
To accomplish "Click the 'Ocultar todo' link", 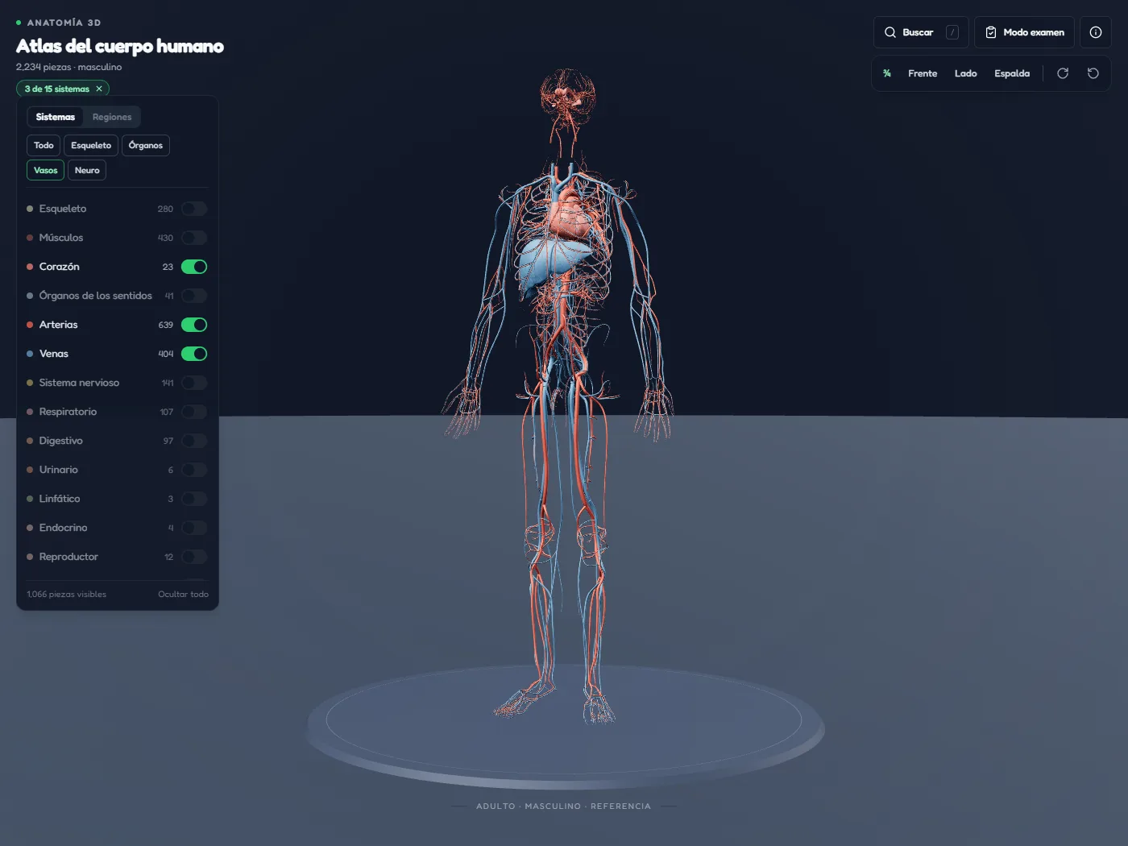I will click(183, 594).
